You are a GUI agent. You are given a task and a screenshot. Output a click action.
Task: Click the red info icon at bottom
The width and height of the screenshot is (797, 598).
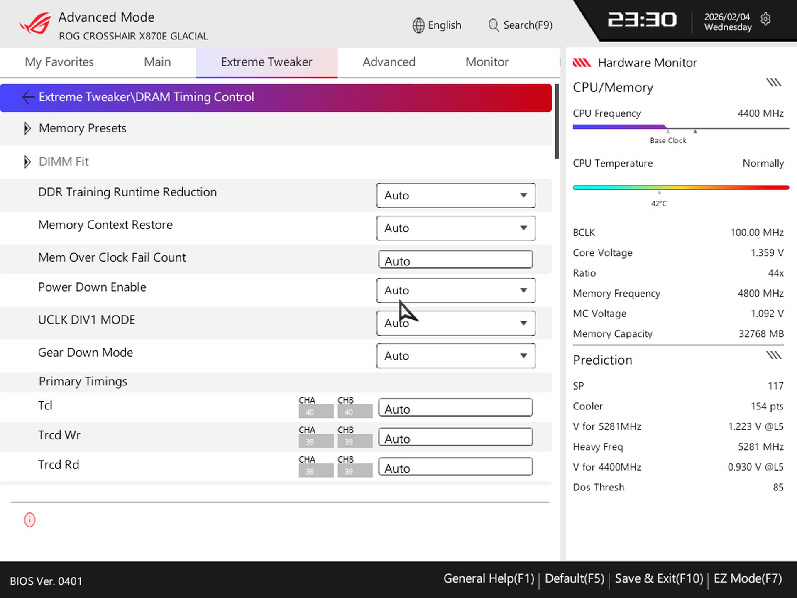point(29,520)
